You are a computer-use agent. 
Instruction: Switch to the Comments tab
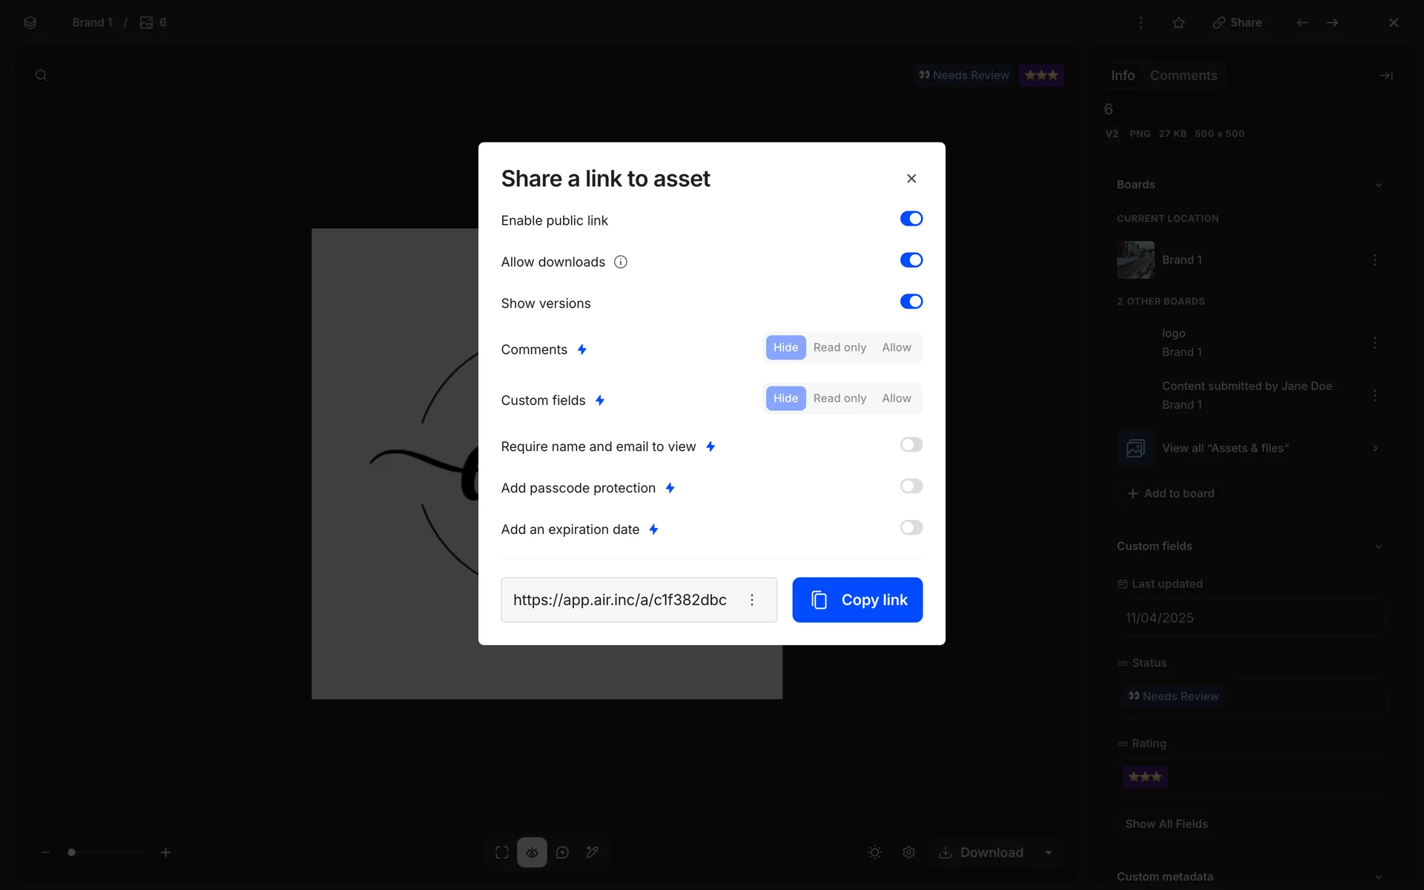[1183, 76]
